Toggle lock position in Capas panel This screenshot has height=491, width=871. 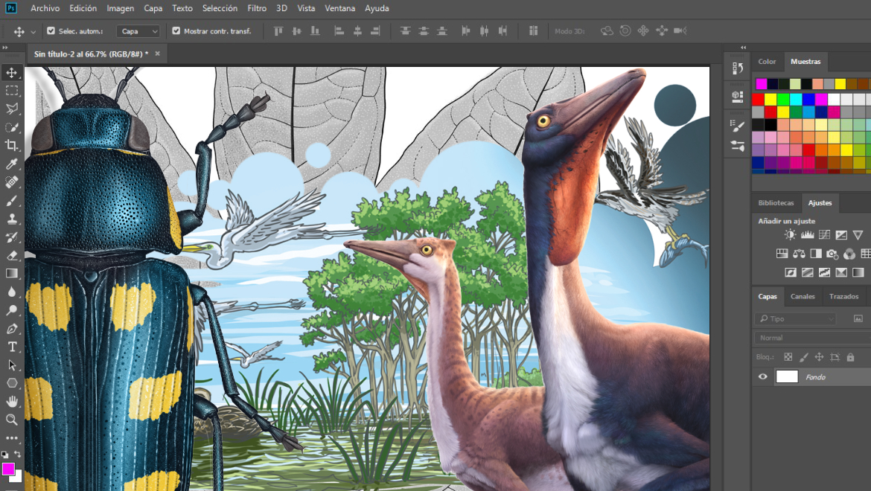click(x=819, y=357)
